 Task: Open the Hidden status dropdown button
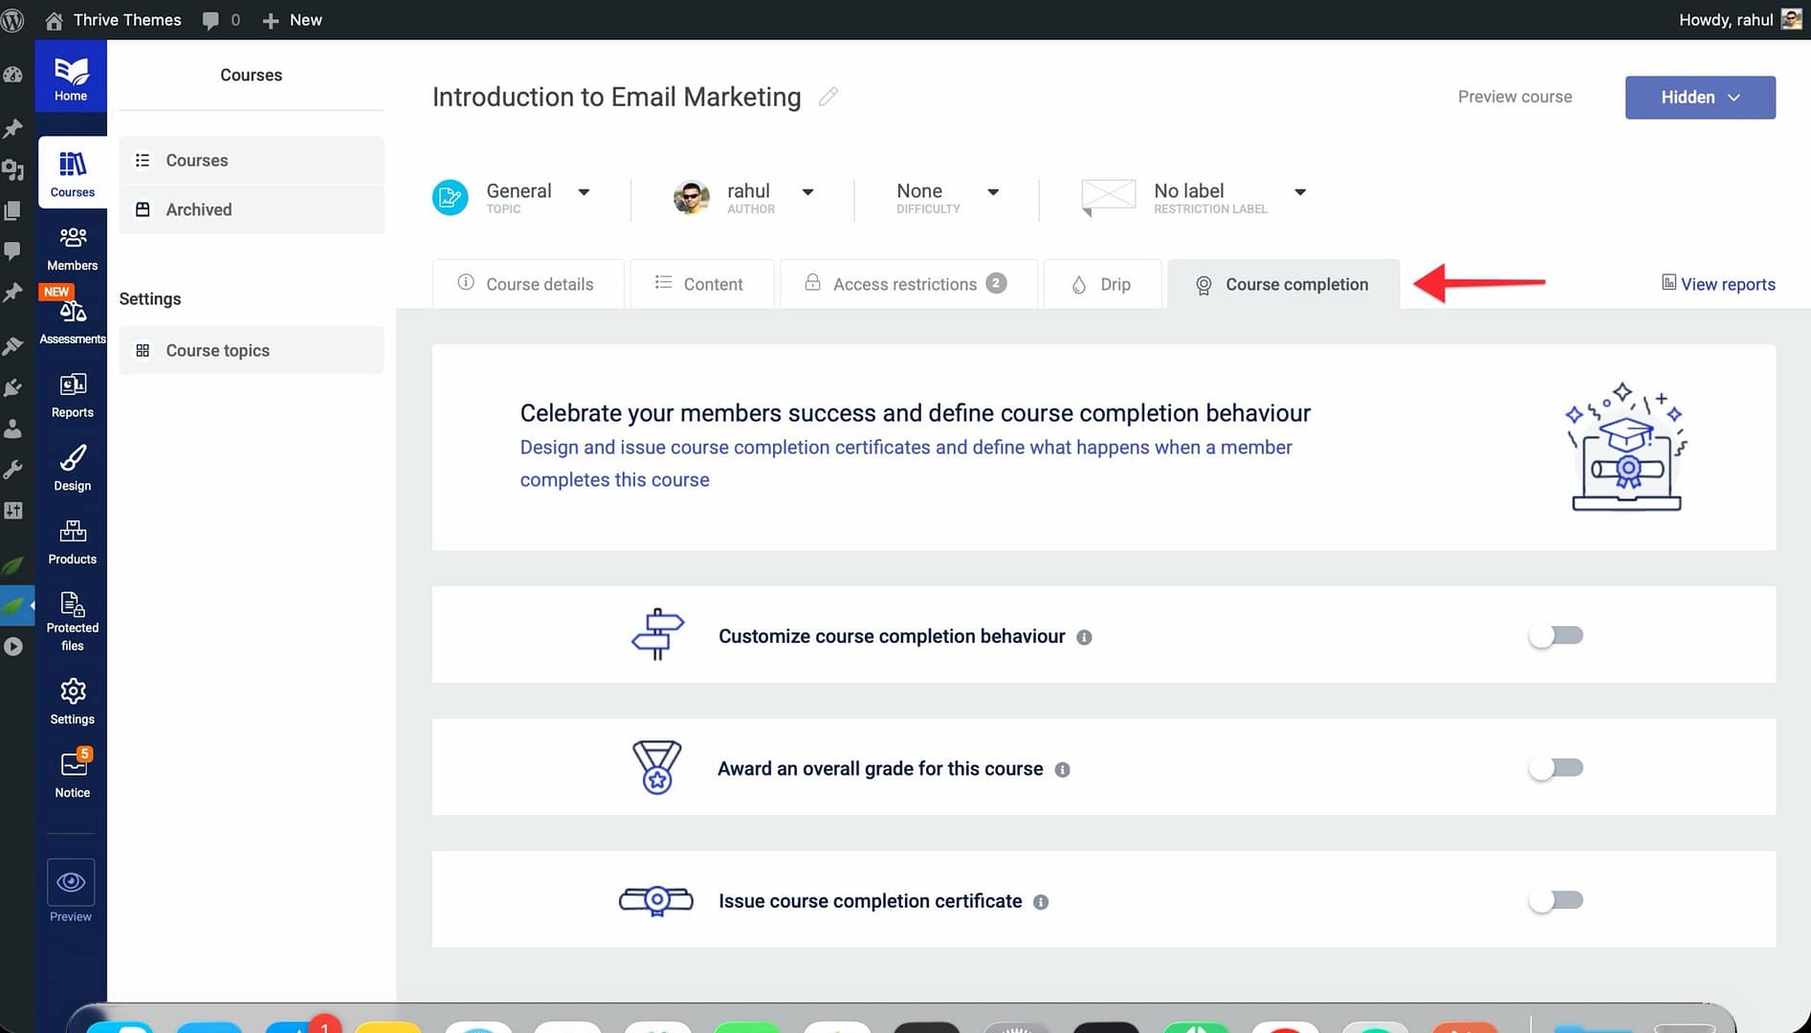click(x=1699, y=98)
